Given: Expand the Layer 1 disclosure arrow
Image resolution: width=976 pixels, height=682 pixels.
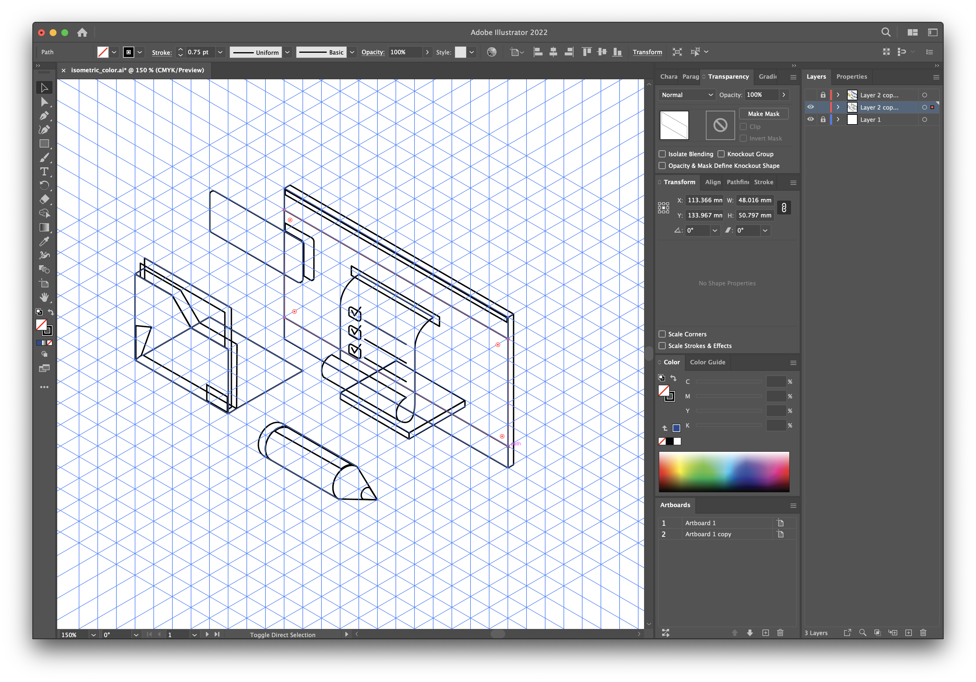Looking at the screenshot, I should tap(838, 120).
